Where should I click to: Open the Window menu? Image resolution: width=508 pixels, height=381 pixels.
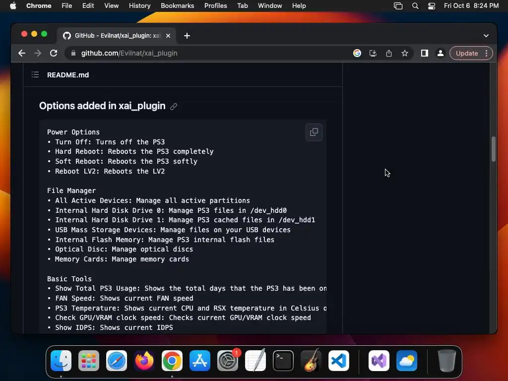pos(270,6)
